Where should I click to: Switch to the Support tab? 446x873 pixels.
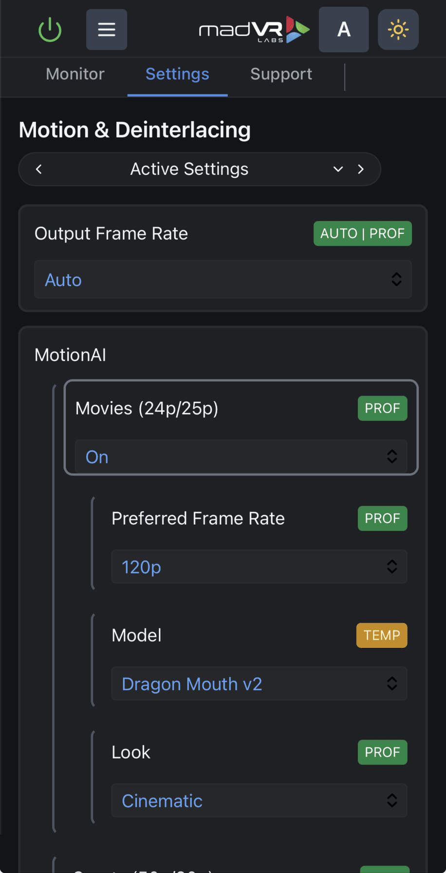click(281, 74)
